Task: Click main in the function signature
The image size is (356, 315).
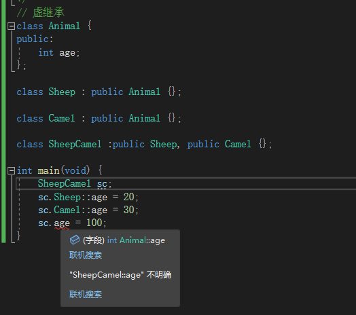Action: tap(48, 170)
